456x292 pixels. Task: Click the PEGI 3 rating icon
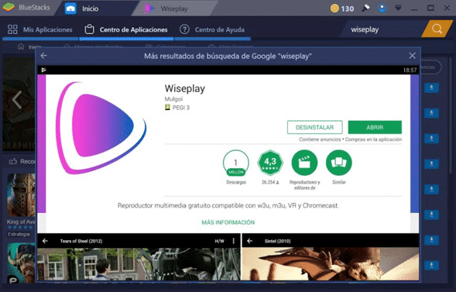pos(167,108)
